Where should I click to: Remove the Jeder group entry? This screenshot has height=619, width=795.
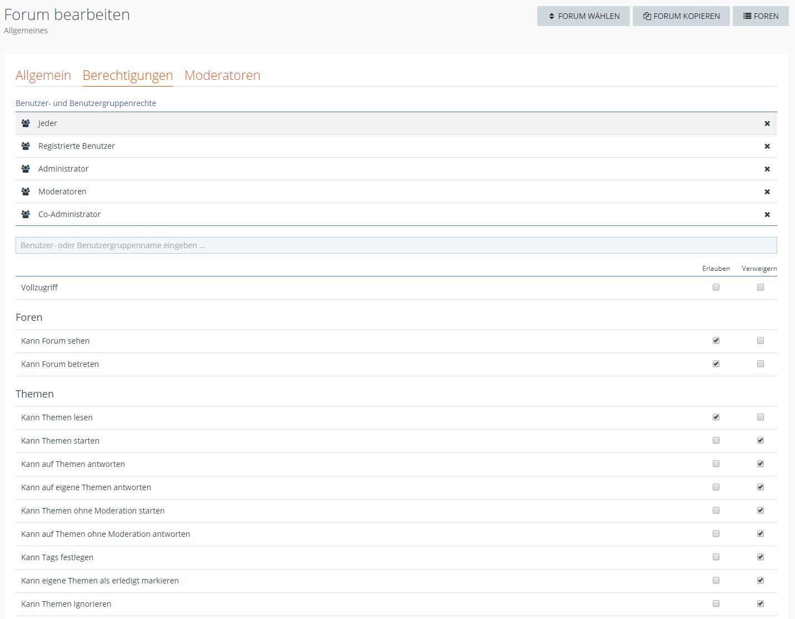point(767,124)
